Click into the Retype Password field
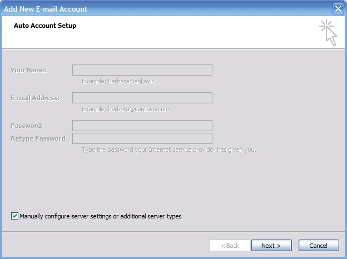Viewport: 347px width, 259px height. pyautogui.click(x=142, y=138)
